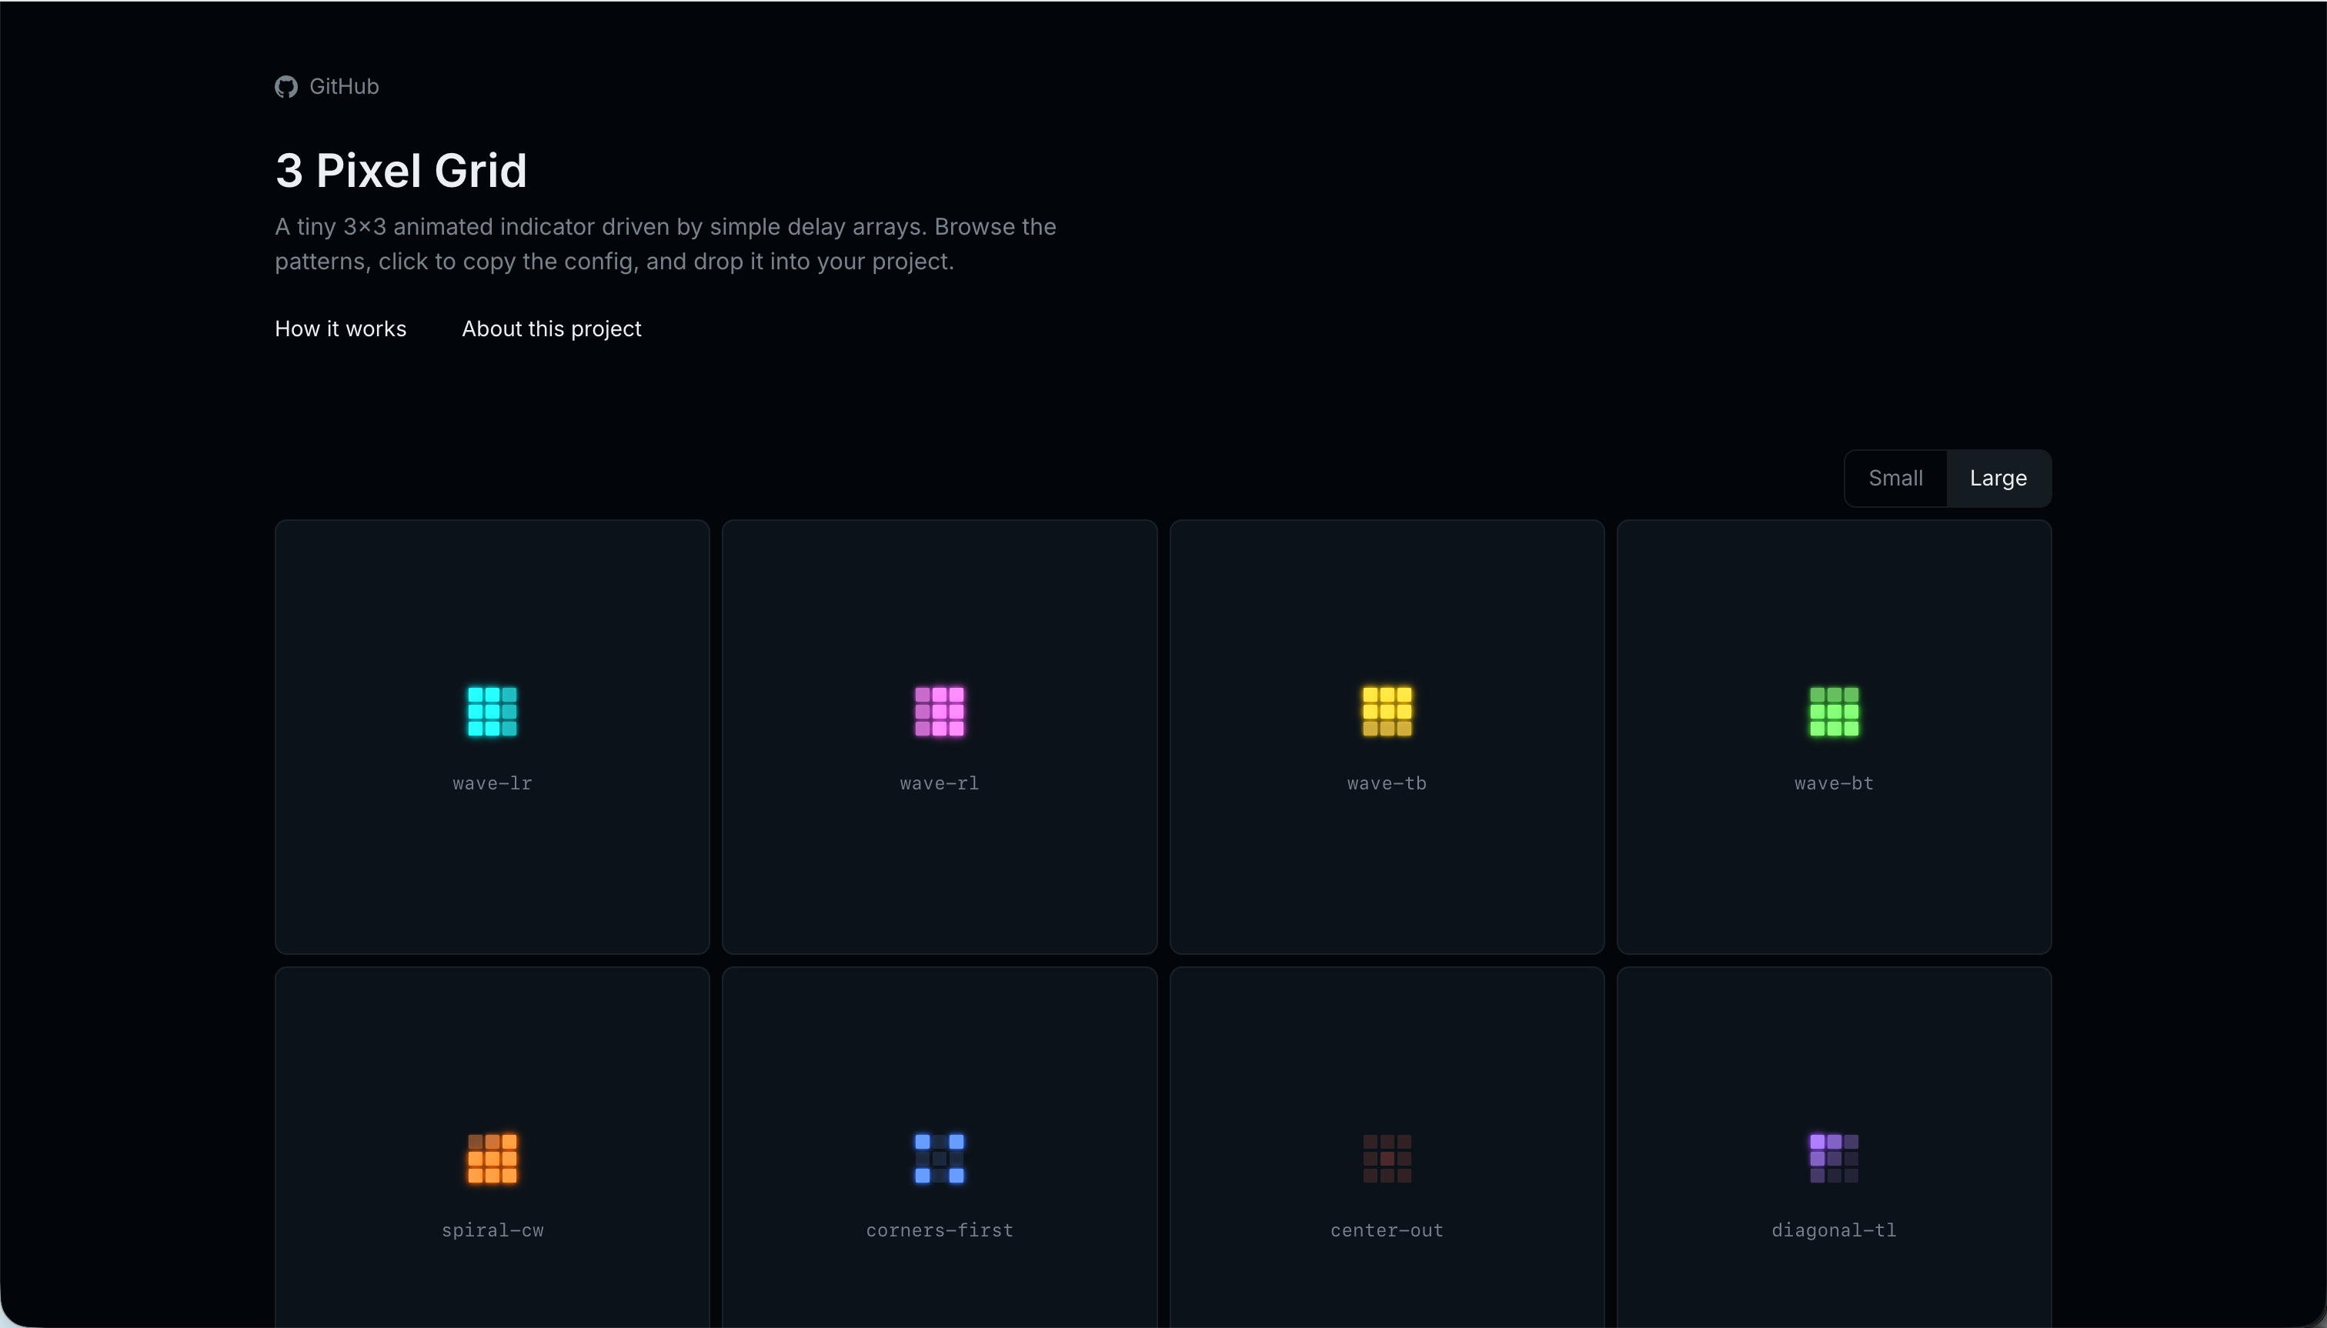Open the About this project section
2327x1328 pixels.
(x=551, y=329)
